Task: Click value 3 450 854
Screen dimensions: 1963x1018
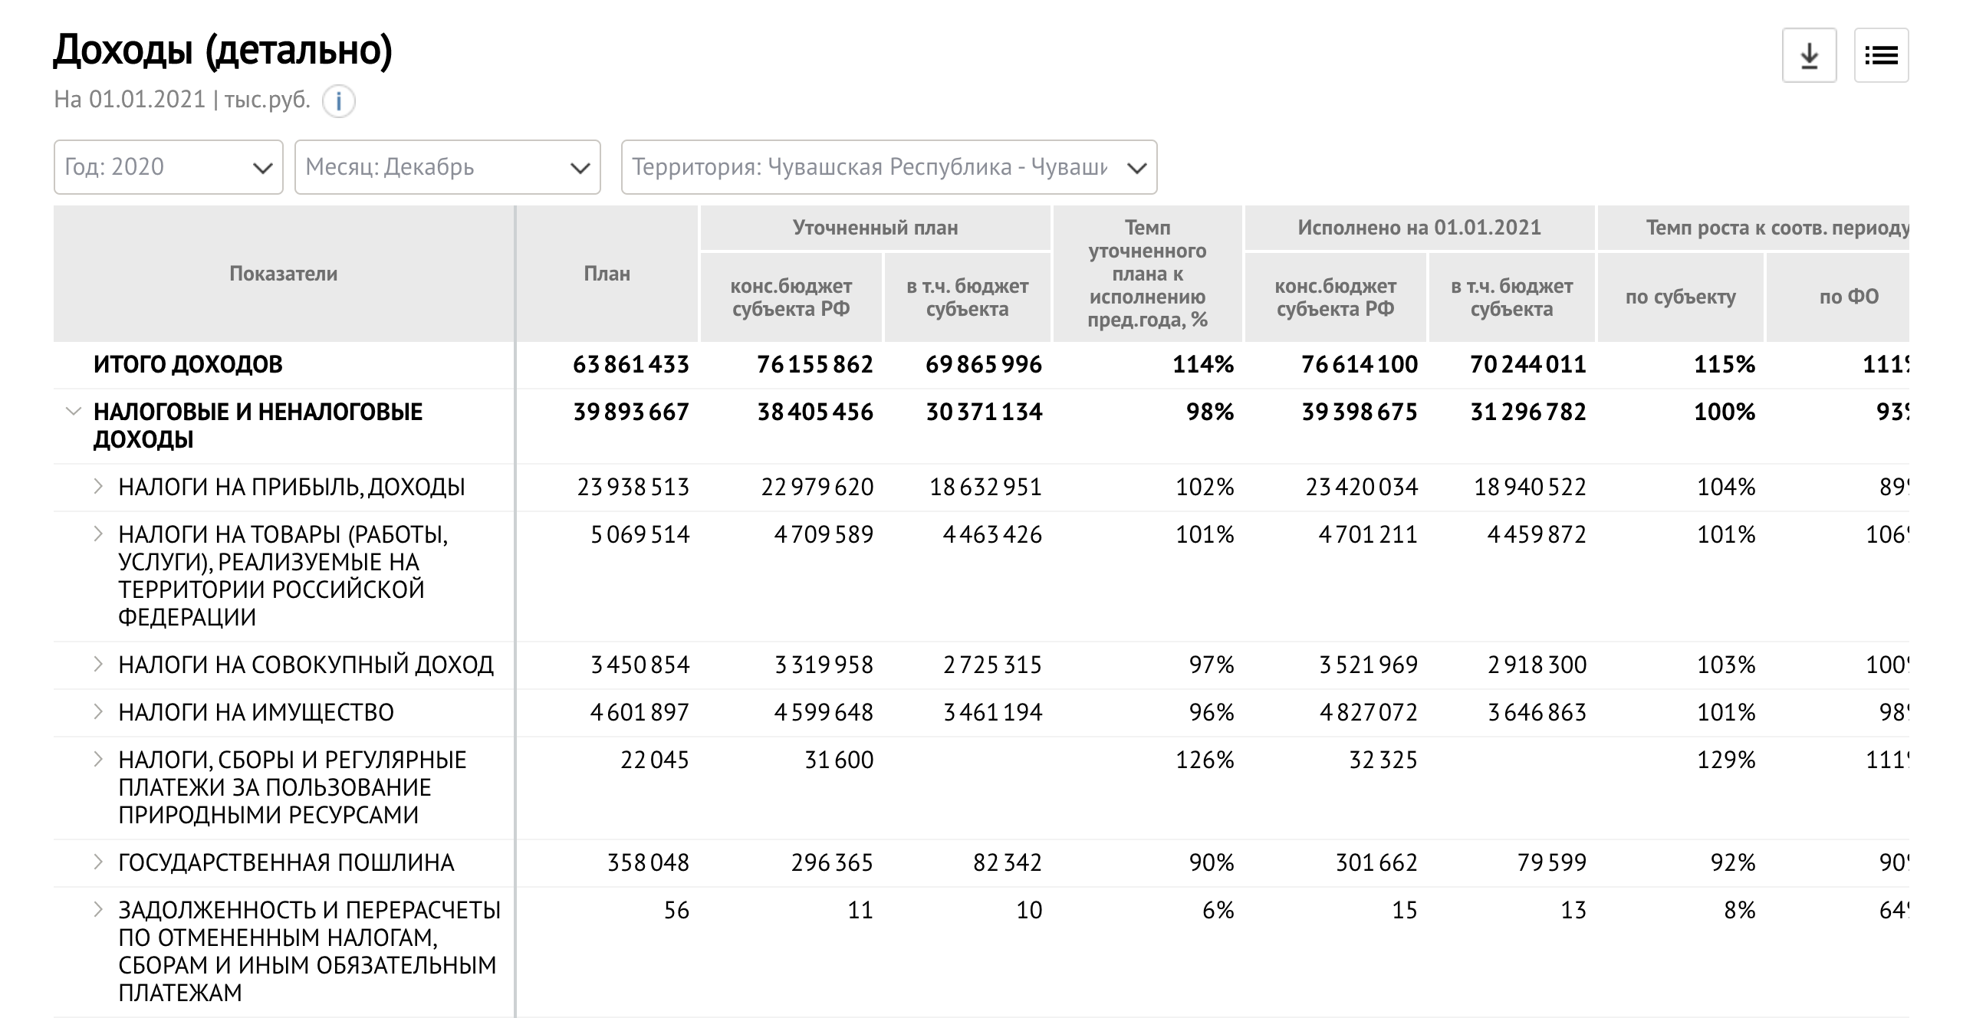Action: click(640, 665)
